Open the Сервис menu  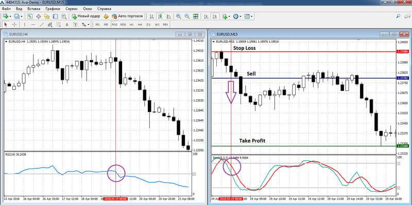72,9
